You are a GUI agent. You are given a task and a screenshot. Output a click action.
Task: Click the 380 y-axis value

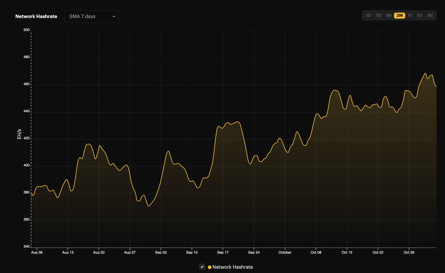point(26,193)
